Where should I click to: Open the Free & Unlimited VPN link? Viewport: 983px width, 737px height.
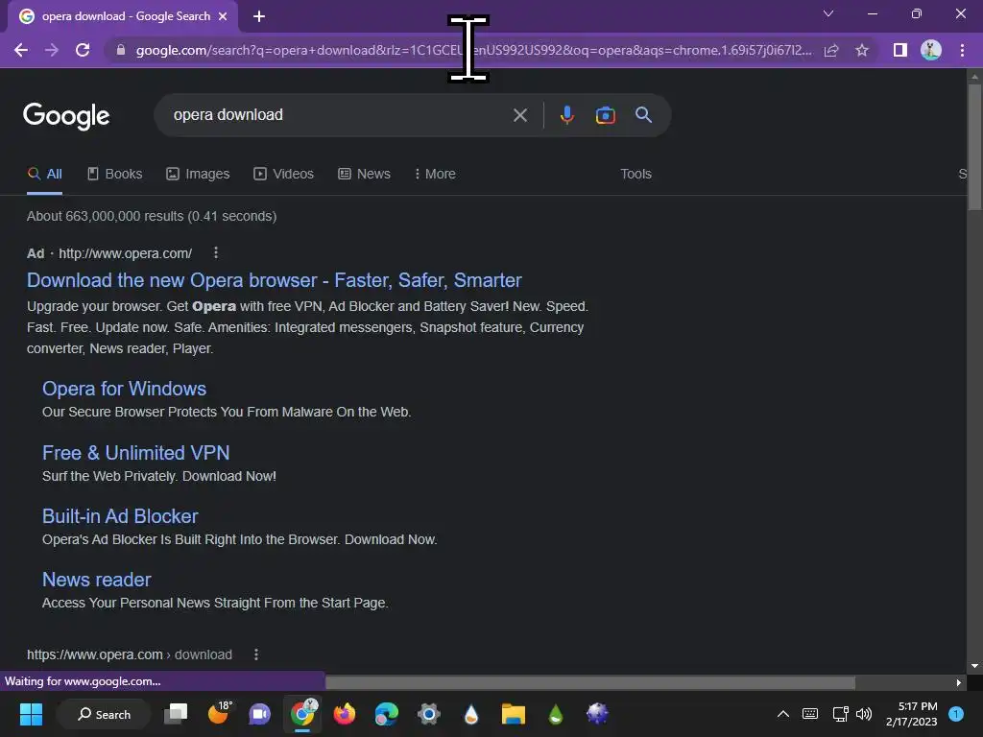136,453
